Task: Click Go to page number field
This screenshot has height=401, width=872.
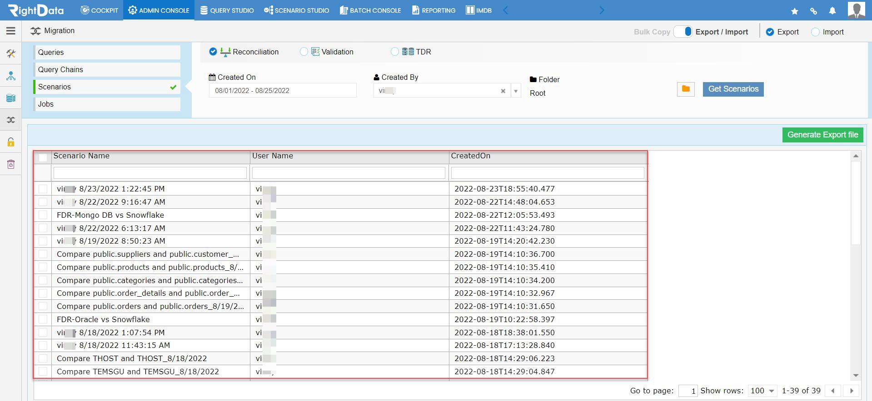Action: [688, 391]
